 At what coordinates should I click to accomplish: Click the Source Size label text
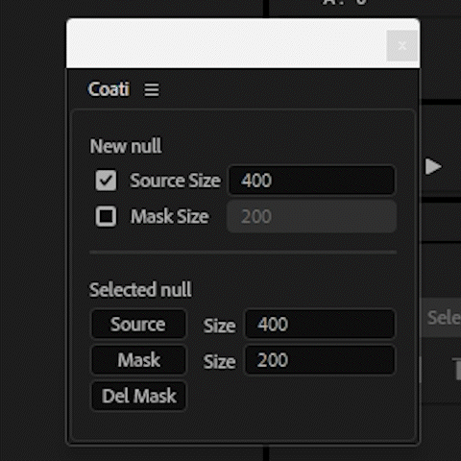pyautogui.click(x=175, y=181)
